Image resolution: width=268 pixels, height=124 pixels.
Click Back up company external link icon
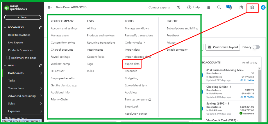[150, 100]
